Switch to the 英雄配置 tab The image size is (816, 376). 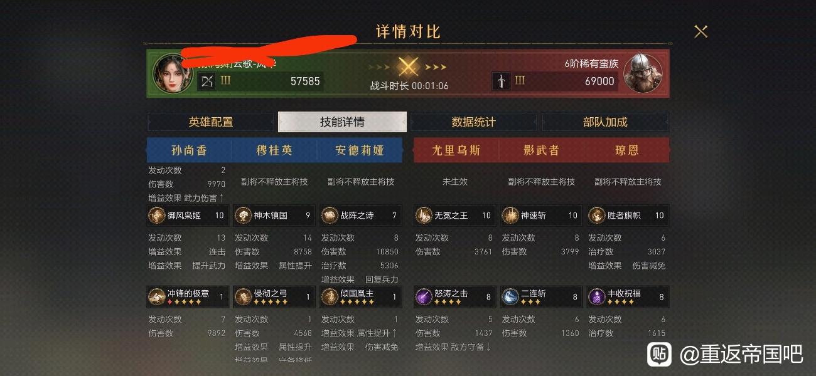point(211,122)
